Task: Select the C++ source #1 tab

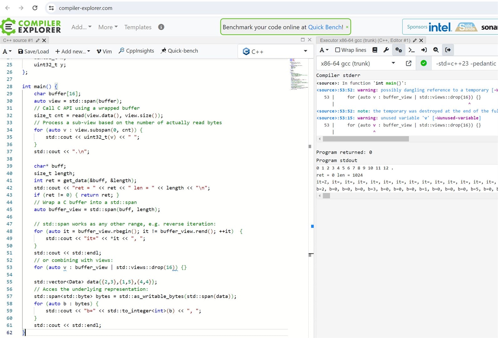Action: pyautogui.click(x=18, y=40)
